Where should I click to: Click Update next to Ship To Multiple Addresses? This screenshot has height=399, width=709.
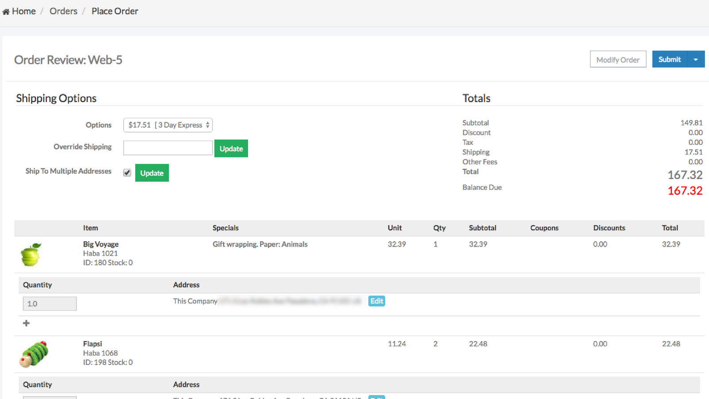click(x=152, y=173)
